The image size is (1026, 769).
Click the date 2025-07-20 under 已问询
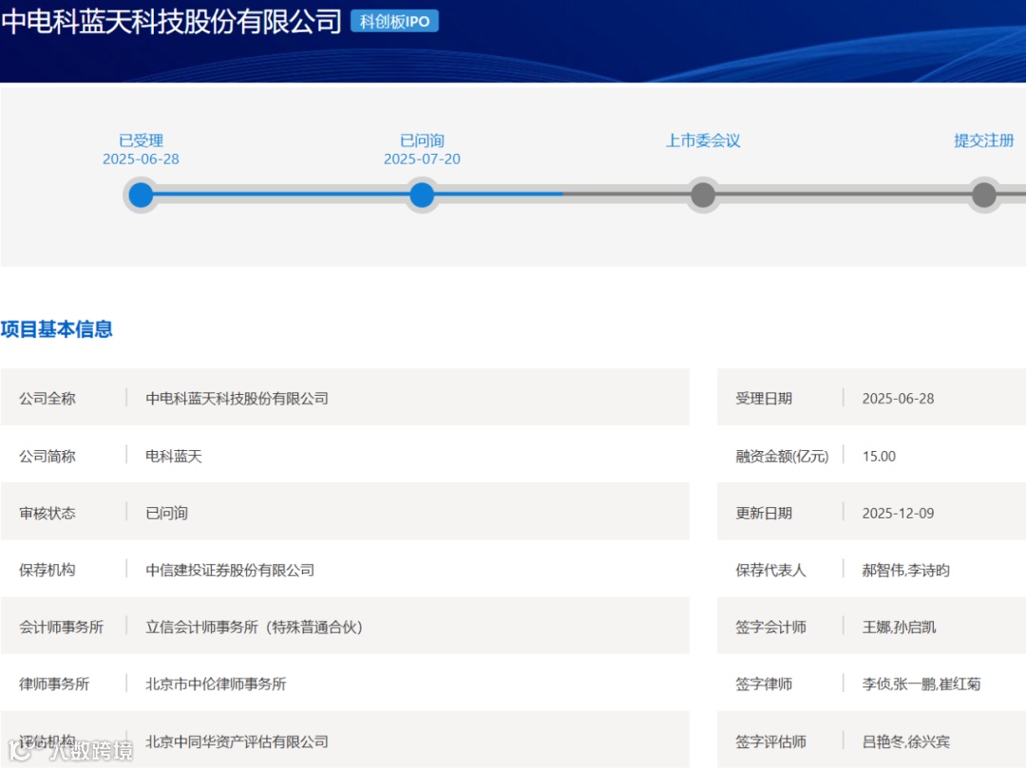tap(422, 159)
